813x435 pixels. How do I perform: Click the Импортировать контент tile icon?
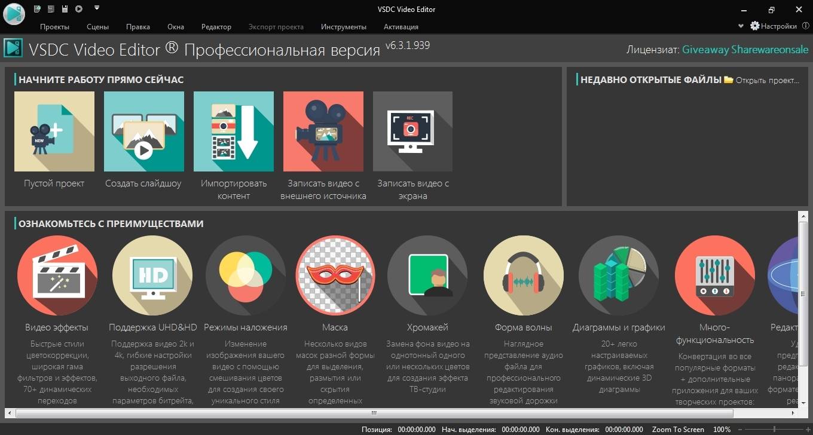point(234,131)
